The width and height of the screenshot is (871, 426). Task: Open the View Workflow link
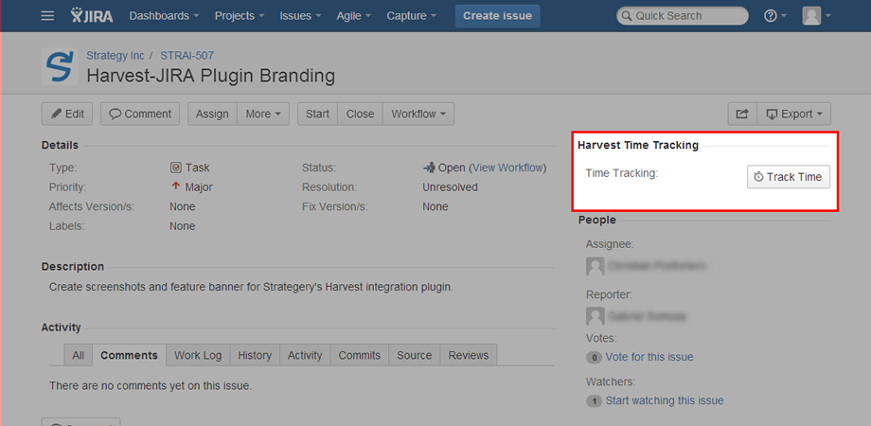[x=507, y=168]
